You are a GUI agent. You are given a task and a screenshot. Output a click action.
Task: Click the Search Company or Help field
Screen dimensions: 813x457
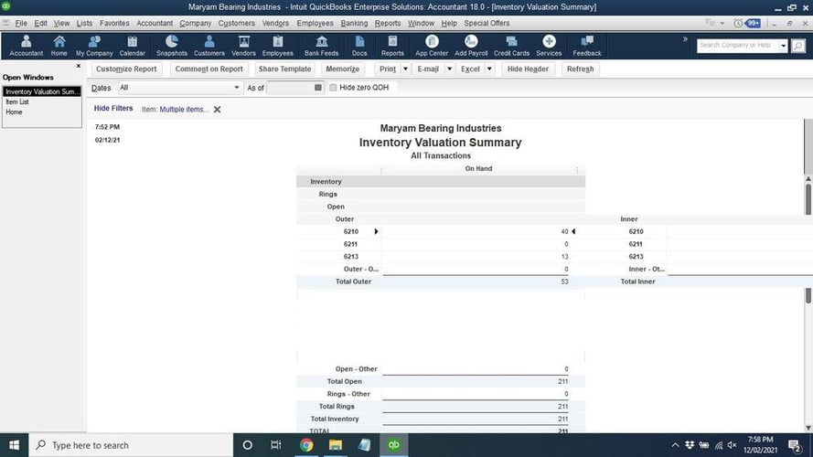coord(737,46)
